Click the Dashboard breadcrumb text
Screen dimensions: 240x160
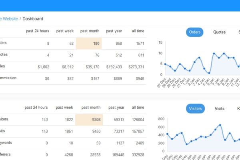pyautogui.click(x=33, y=19)
